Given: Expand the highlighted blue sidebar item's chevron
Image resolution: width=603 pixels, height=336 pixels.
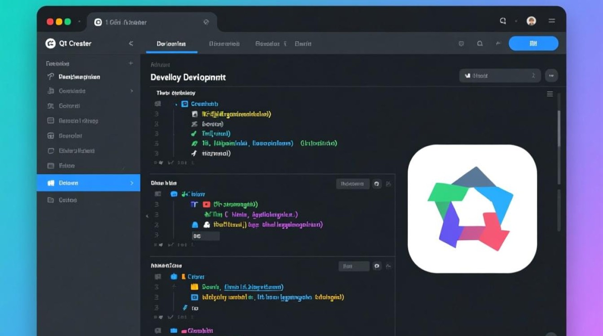Looking at the screenshot, I should (131, 183).
